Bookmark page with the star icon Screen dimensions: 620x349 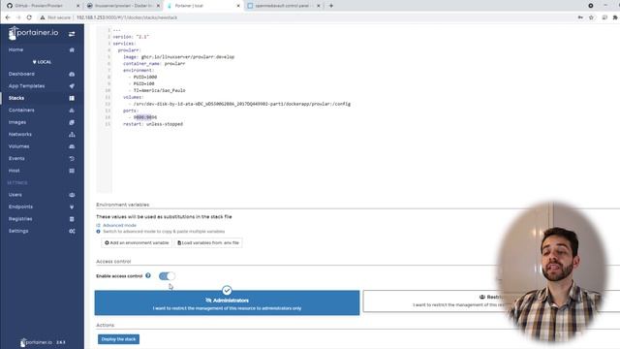click(x=591, y=17)
